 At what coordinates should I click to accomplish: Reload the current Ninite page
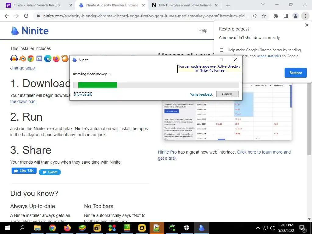(26, 16)
